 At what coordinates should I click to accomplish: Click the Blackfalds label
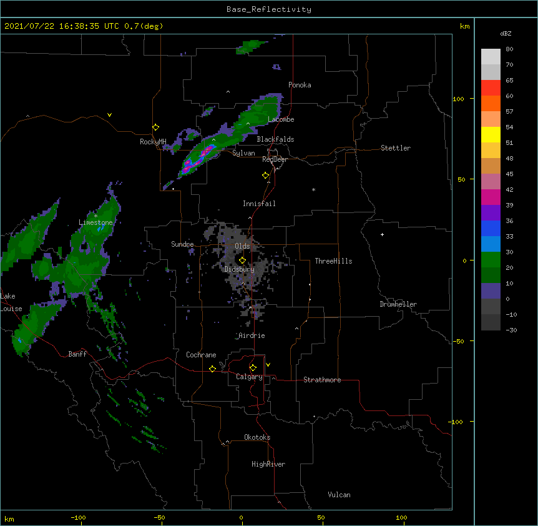click(275, 139)
